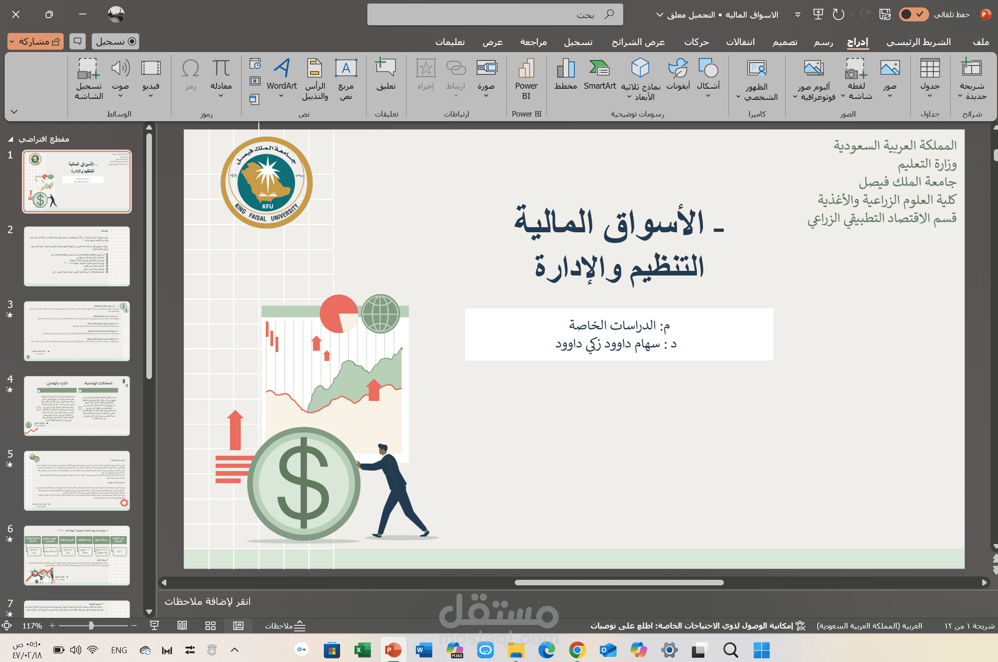Click the zoom in plus button
Screen dimensions: 998x662
53,626
